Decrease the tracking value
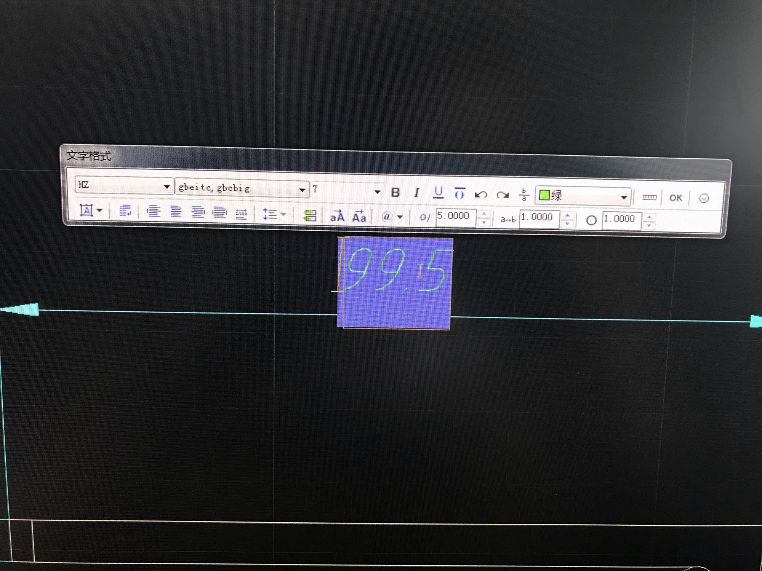762x571 pixels. (567, 224)
